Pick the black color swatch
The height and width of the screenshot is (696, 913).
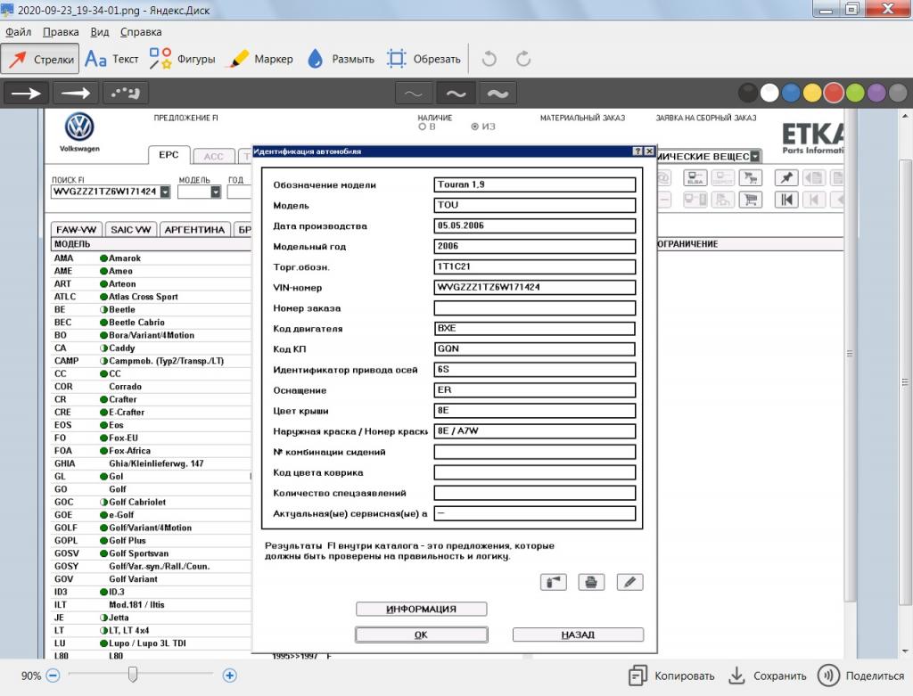click(748, 93)
